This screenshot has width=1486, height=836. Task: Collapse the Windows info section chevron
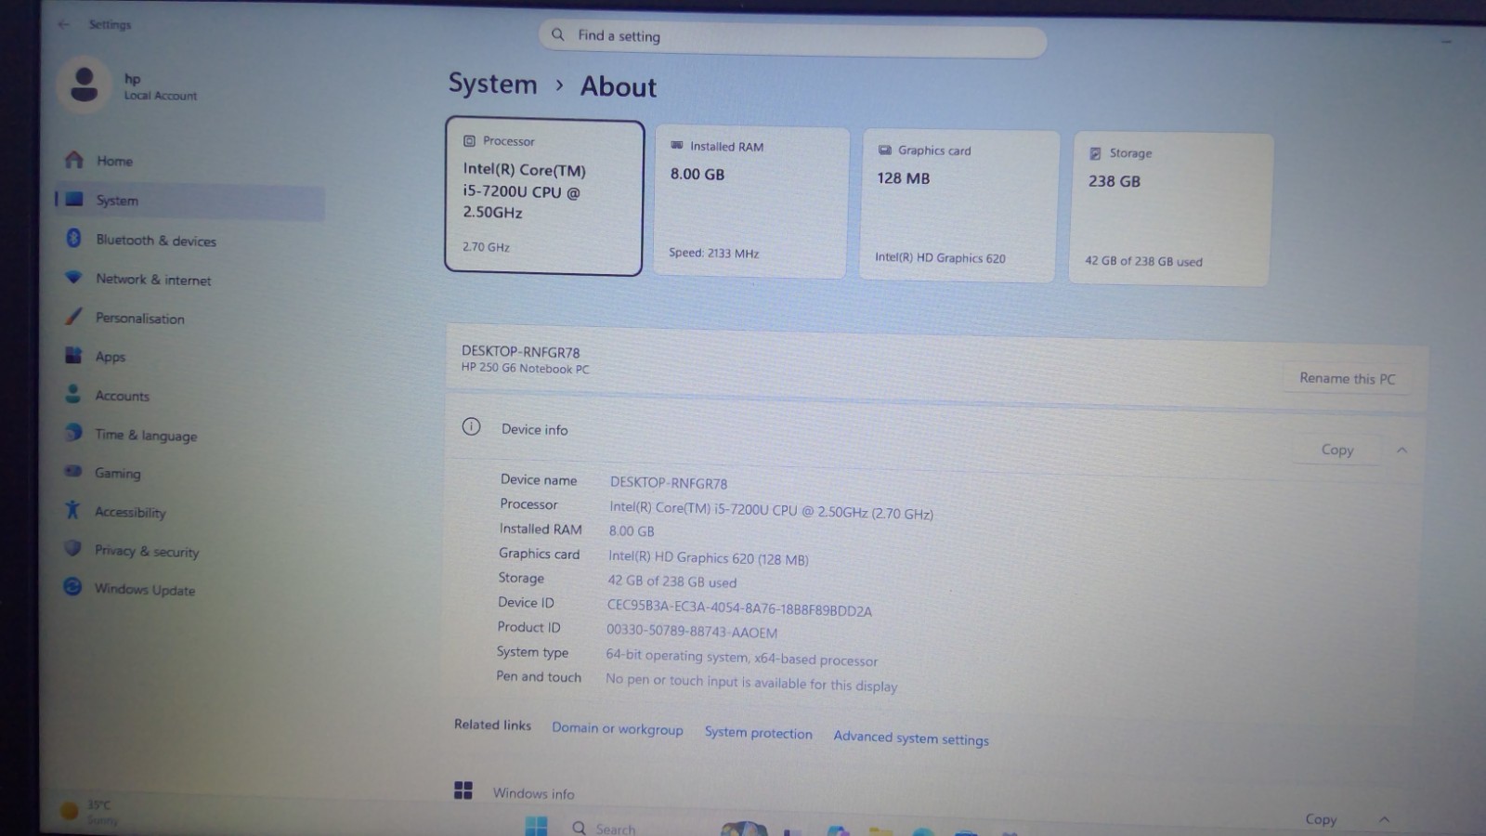click(x=1384, y=819)
